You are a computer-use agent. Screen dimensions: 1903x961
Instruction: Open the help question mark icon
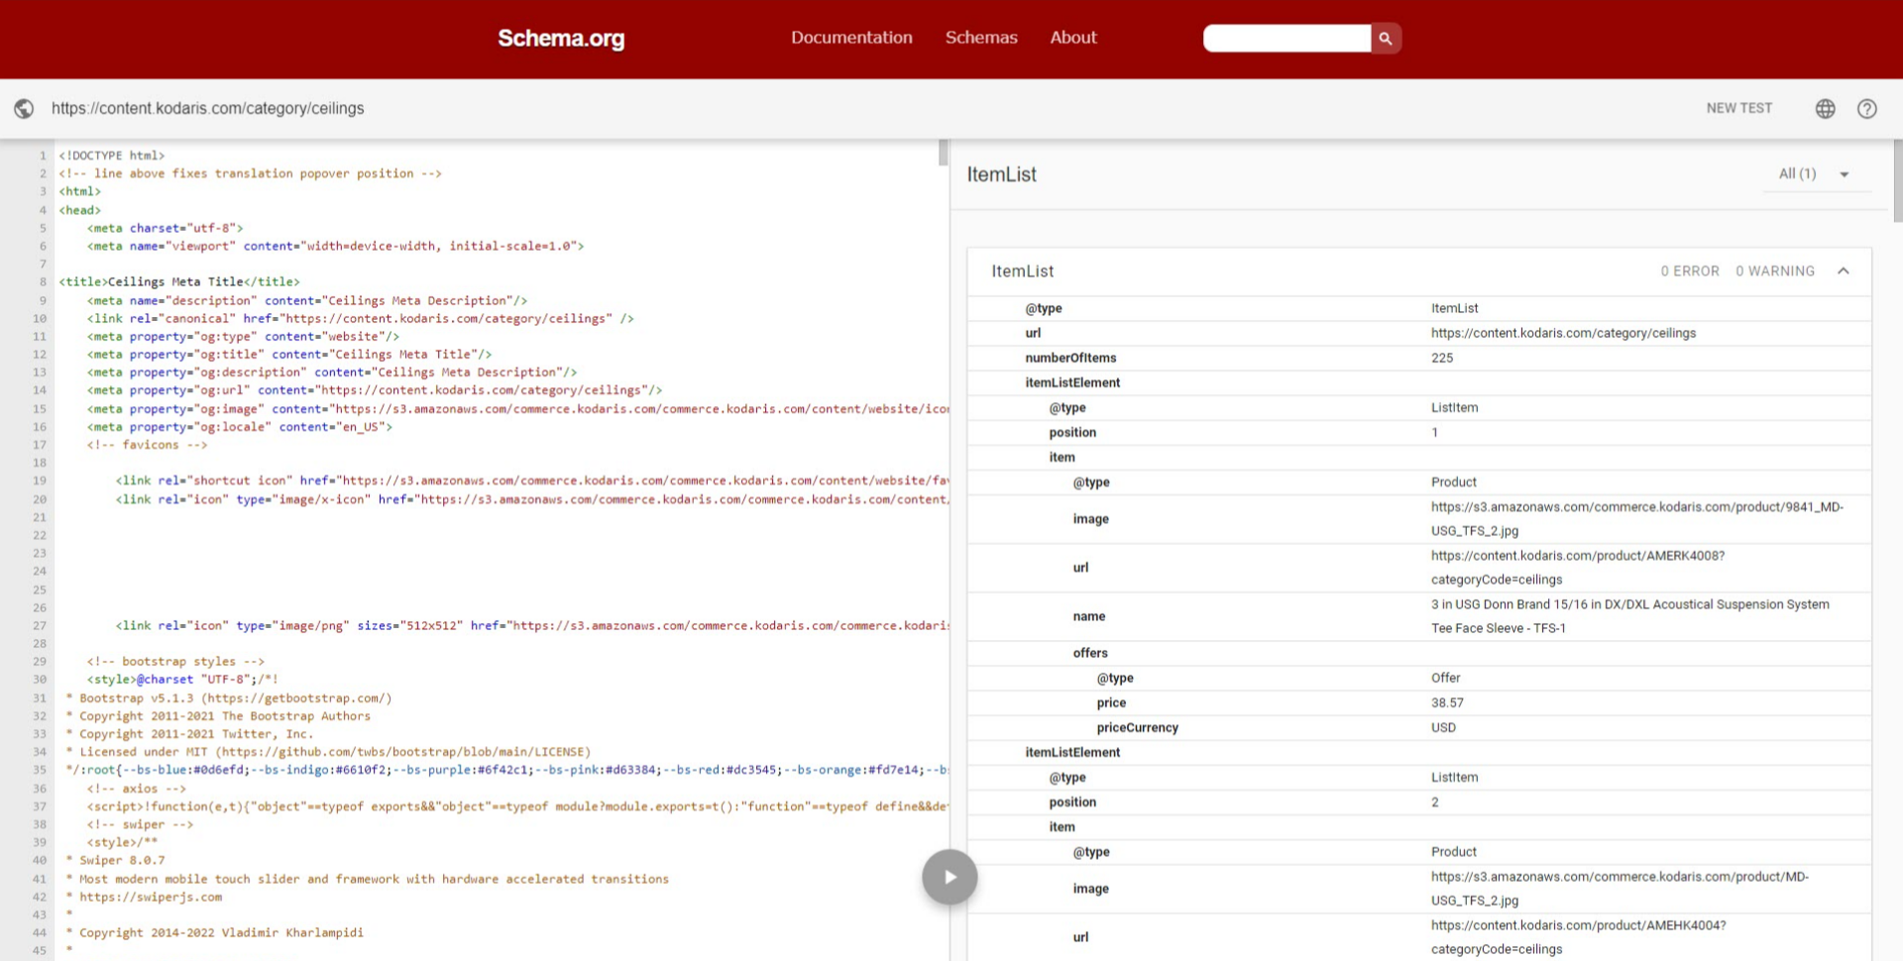1866,109
